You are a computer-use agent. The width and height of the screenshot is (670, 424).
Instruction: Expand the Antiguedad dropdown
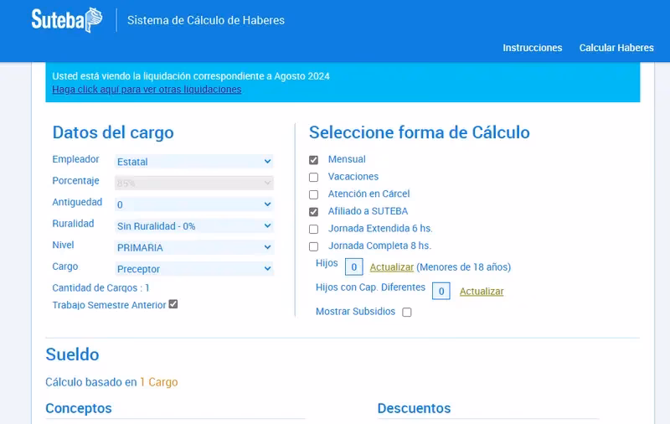tap(194, 204)
